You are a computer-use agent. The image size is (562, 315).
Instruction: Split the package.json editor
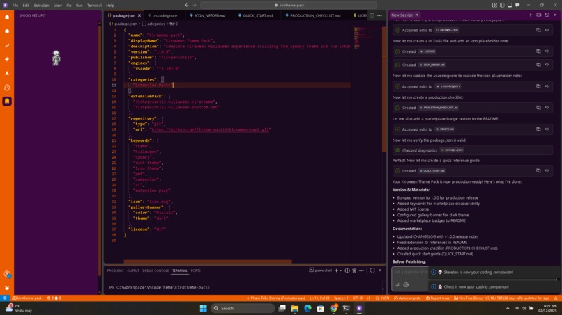[372, 15]
